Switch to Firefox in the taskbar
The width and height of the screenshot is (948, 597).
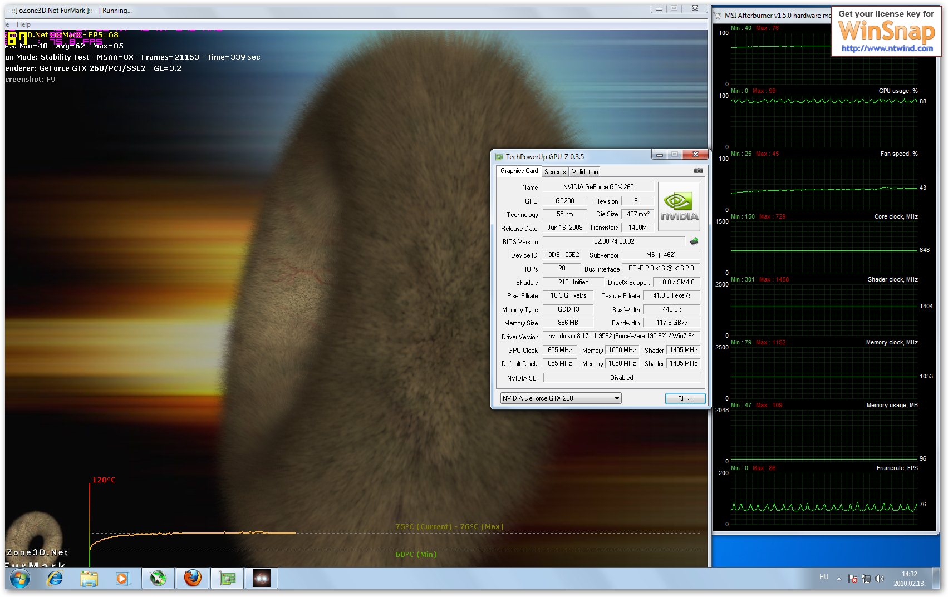point(193,579)
